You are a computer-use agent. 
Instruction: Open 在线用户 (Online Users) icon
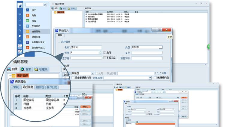click(28, 26)
